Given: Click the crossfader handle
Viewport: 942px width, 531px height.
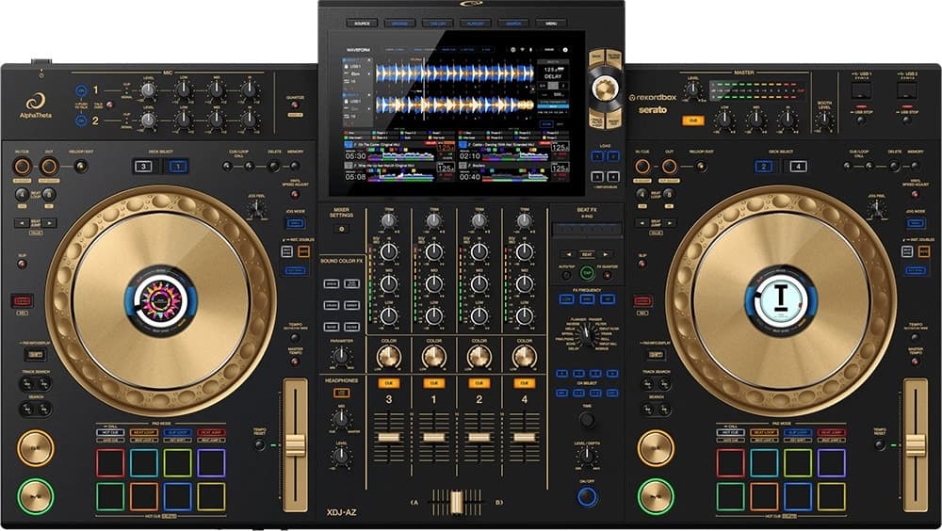Looking at the screenshot, I should point(457,502).
